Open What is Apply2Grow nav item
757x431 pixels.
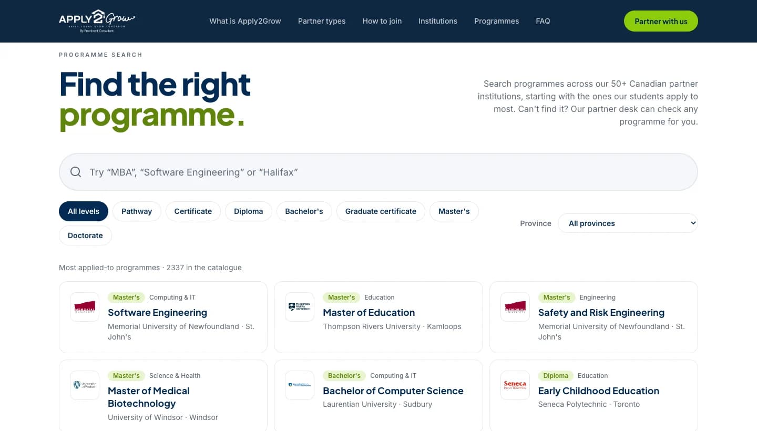[245, 21]
